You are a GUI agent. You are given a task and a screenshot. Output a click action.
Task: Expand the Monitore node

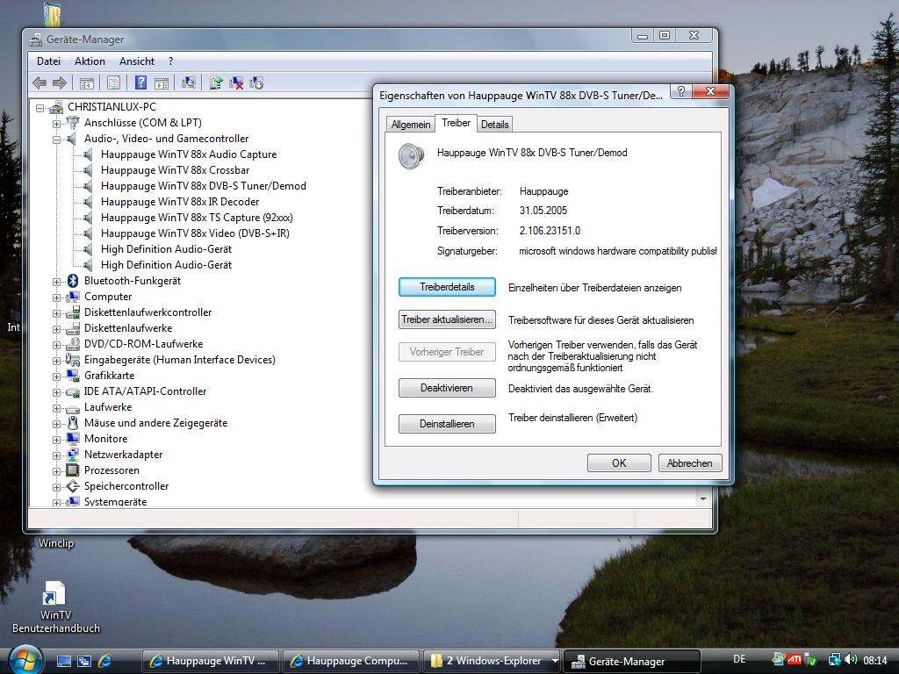(56, 440)
